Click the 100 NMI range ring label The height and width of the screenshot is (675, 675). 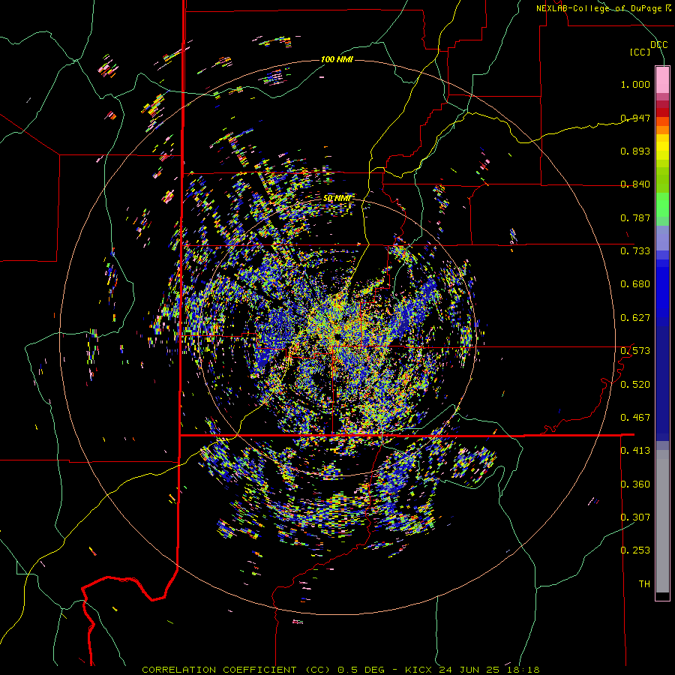click(337, 59)
